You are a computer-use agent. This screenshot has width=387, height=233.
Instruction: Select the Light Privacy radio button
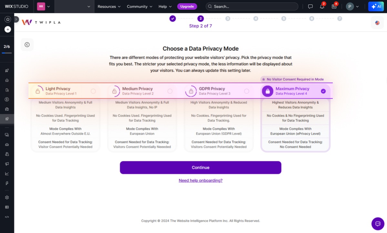[93, 91]
